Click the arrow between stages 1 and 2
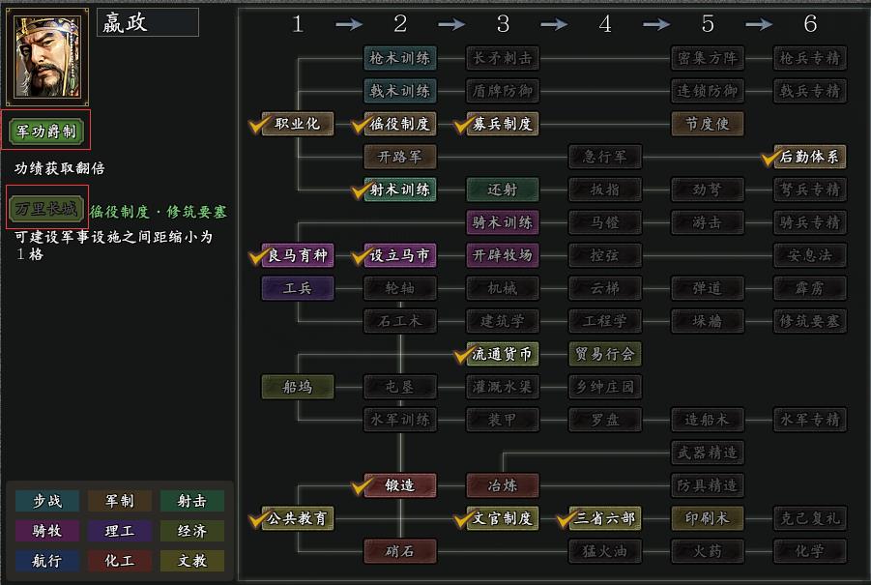This screenshot has width=871, height=585. tap(349, 24)
